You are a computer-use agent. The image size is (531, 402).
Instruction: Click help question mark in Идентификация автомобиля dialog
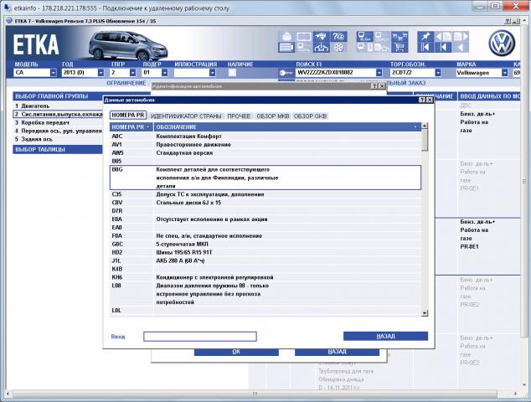tap(374, 86)
